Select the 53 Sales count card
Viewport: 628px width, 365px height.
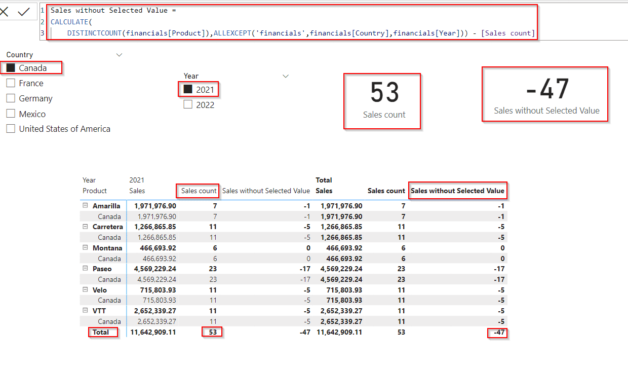coord(382,100)
